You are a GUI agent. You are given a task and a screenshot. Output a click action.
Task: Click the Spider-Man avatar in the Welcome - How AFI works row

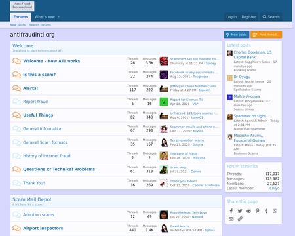click(x=164, y=61)
